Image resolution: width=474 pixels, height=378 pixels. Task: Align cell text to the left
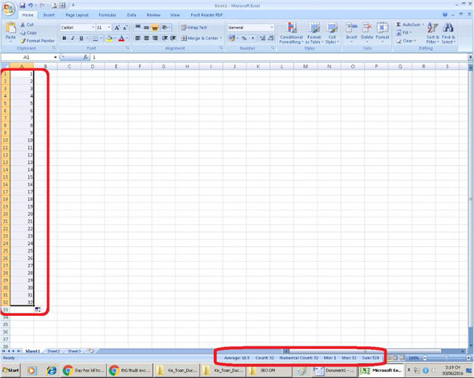click(138, 38)
